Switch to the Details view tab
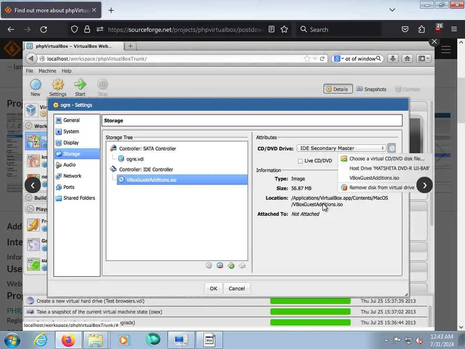Viewport: 465px width, 349px height. point(338,89)
